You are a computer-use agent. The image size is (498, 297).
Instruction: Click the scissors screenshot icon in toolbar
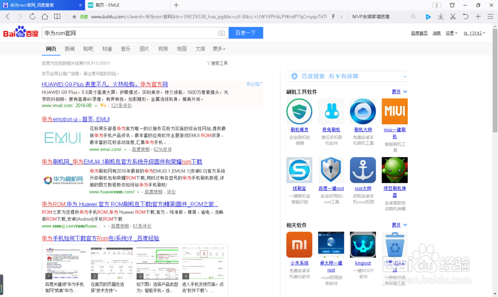[453, 16]
